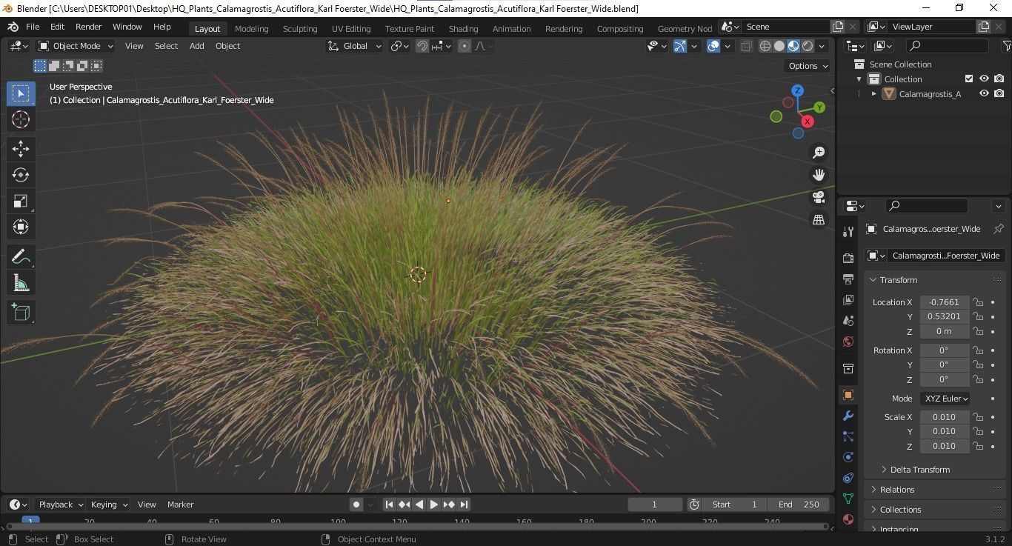
Task: Open viewport Options dropdown
Action: pyautogui.click(x=808, y=66)
